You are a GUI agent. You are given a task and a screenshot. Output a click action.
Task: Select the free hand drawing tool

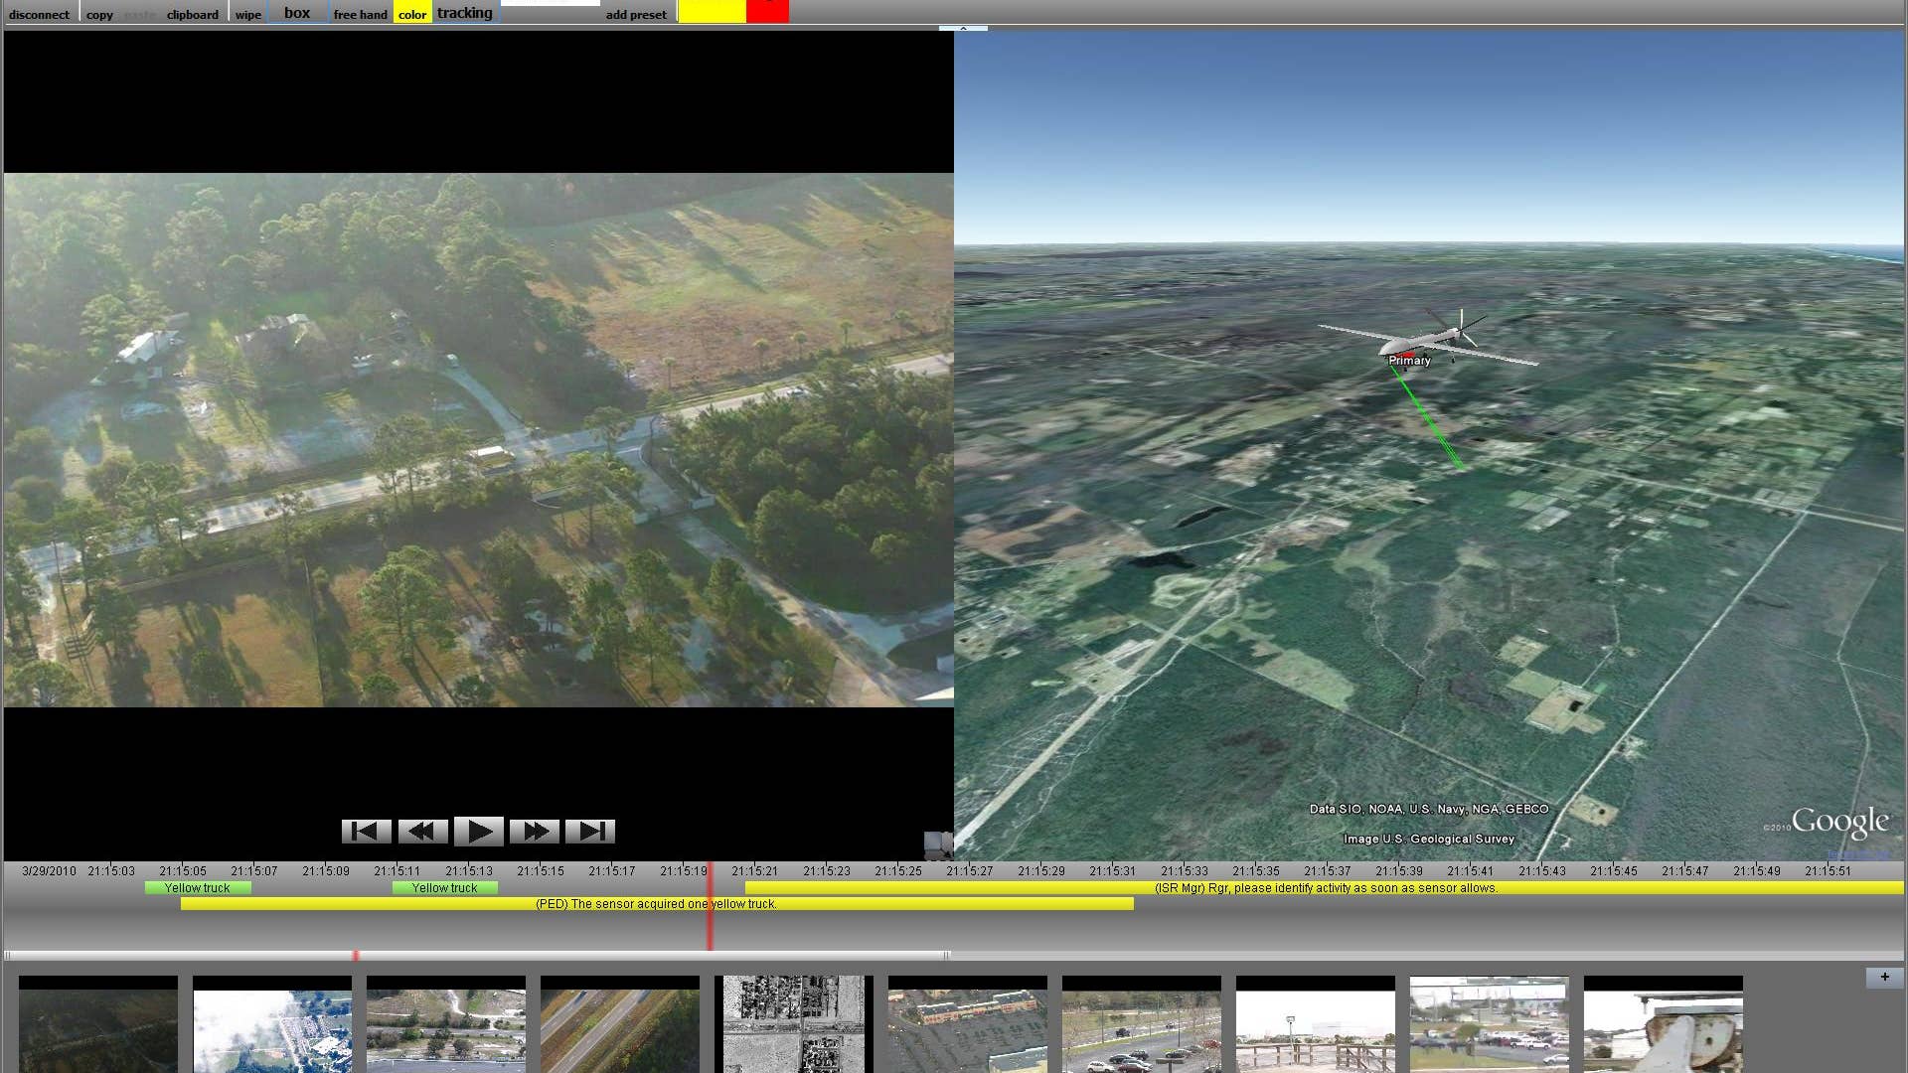(360, 14)
